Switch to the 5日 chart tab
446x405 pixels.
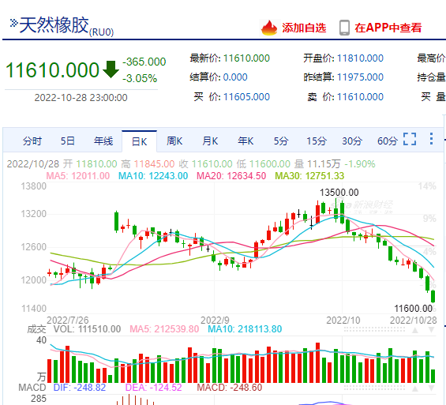click(x=68, y=141)
